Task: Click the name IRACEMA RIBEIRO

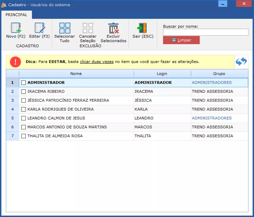Action: click(46, 91)
